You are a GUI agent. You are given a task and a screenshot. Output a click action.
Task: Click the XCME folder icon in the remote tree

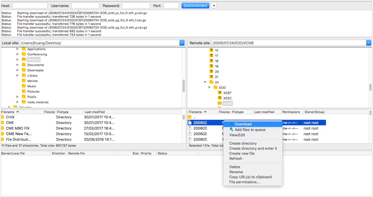coord(220,103)
